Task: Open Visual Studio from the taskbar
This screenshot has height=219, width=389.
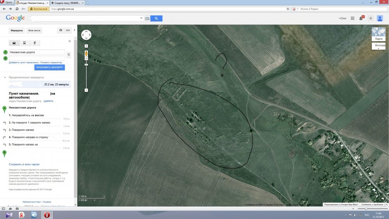Action: click(x=9, y=215)
